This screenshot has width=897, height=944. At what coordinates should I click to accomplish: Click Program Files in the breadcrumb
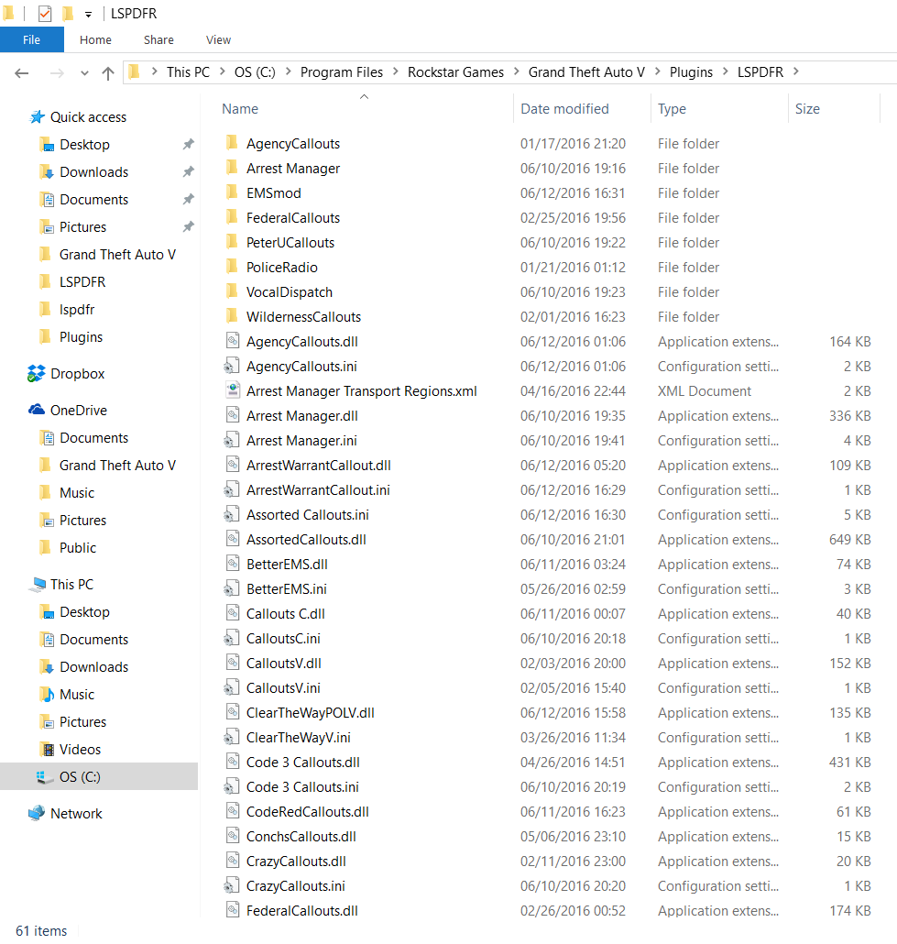coord(342,72)
